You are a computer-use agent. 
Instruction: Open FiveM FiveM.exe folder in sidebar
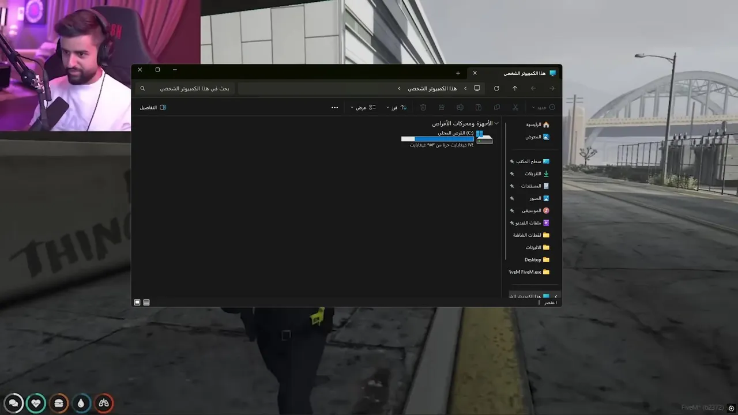(530, 272)
